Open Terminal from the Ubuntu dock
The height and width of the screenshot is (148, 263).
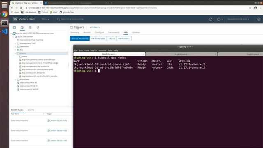(5, 23)
